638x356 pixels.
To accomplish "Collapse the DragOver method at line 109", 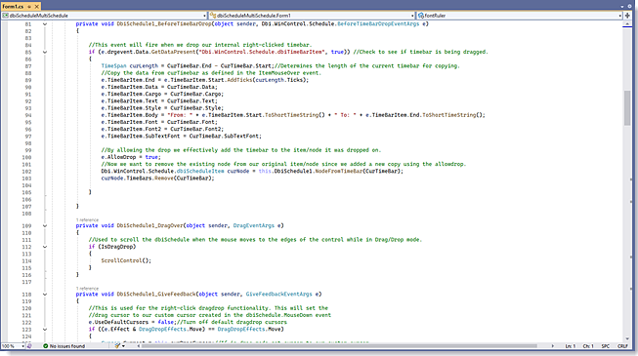I will pyautogui.click(x=45, y=225).
